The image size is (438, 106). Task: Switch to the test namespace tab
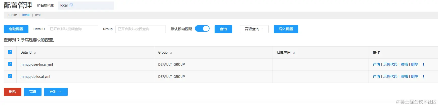(38, 15)
